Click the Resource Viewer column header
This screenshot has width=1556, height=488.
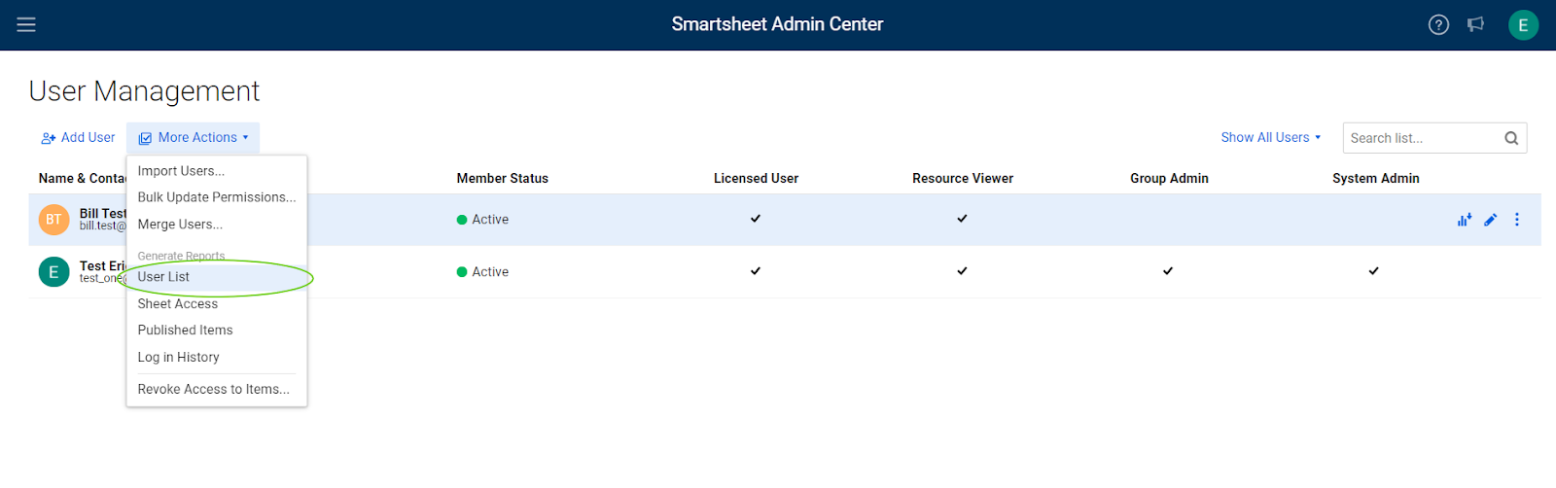coord(963,179)
